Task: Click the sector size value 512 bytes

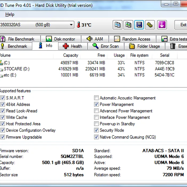Action: pyautogui.click(x=74, y=175)
